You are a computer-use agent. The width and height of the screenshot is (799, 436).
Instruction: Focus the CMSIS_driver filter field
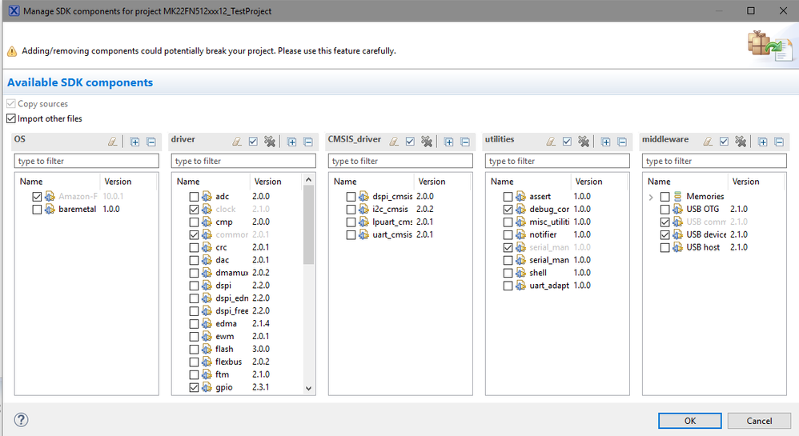400,161
